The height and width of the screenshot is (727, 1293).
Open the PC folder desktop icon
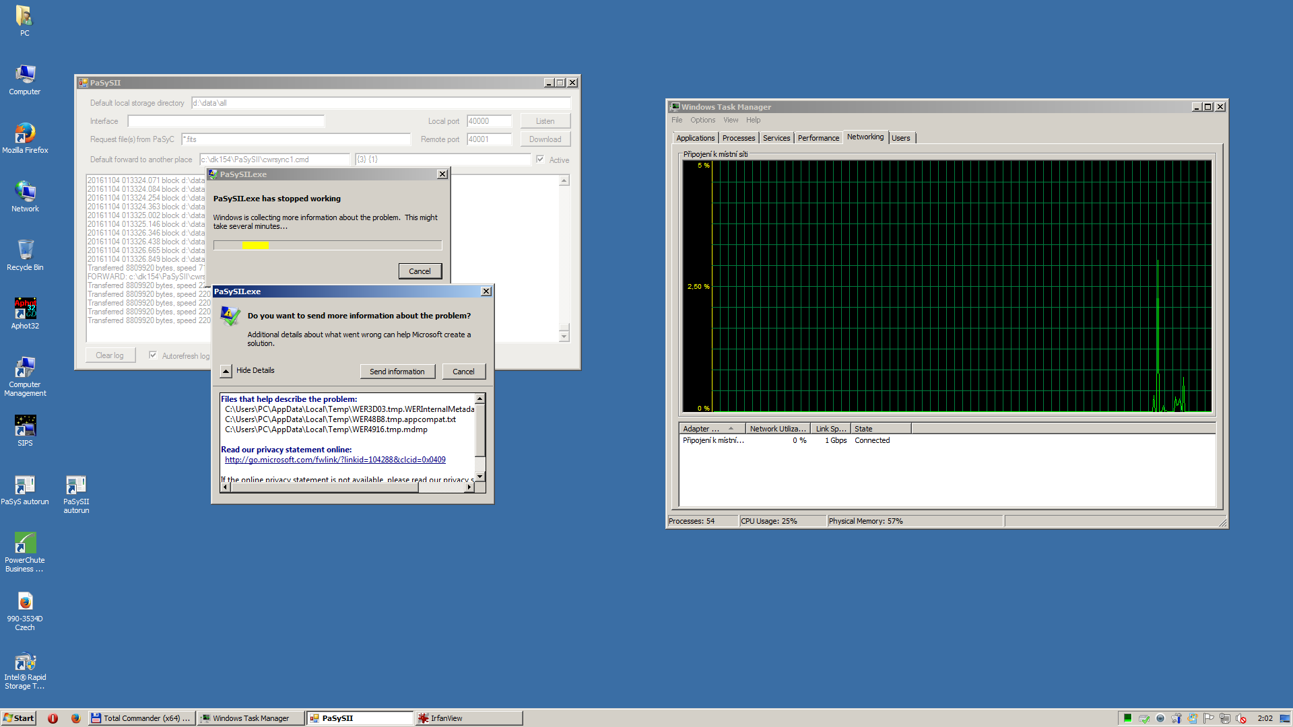(x=24, y=20)
